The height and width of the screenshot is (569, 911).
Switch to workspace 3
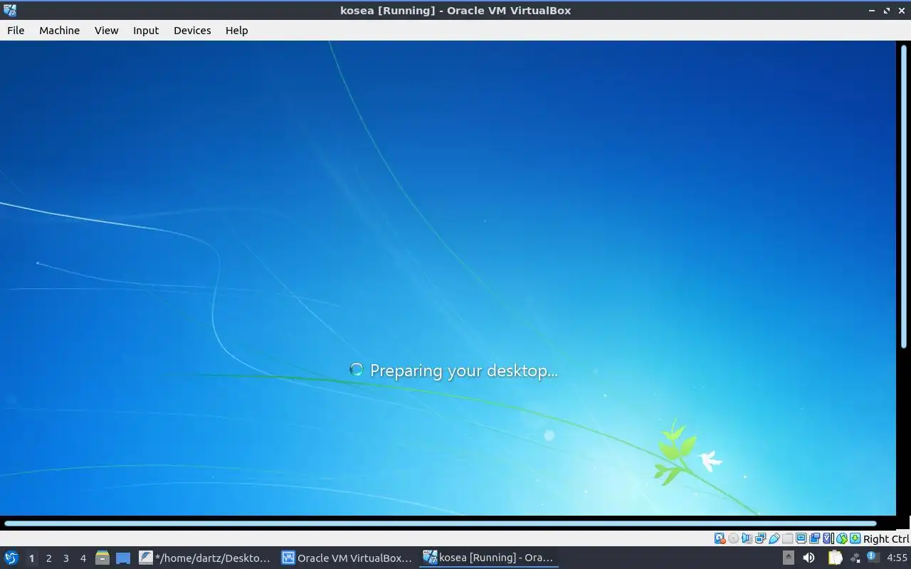65,558
